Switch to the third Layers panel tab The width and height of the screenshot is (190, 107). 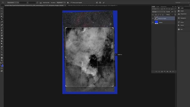(164, 7)
